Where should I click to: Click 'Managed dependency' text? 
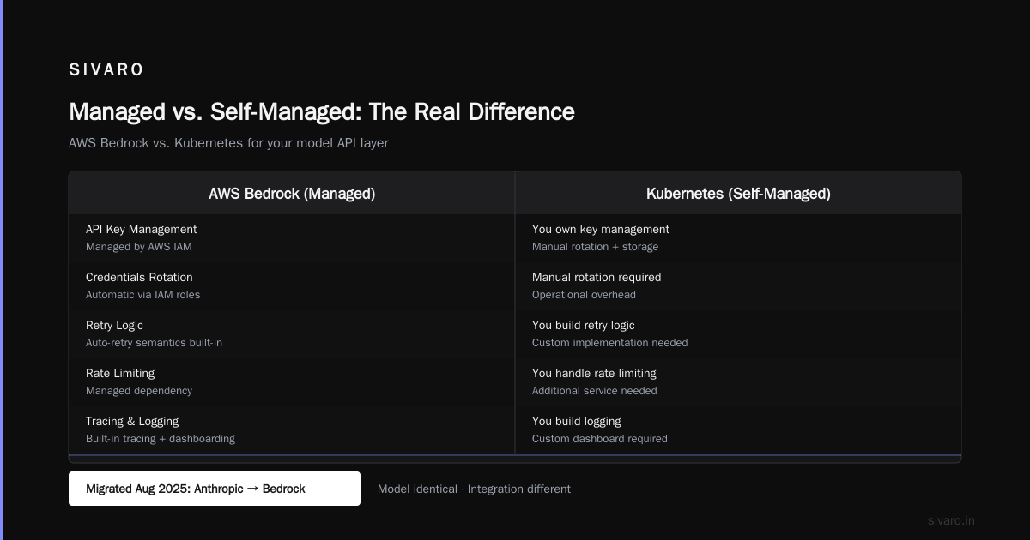point(139,391)
